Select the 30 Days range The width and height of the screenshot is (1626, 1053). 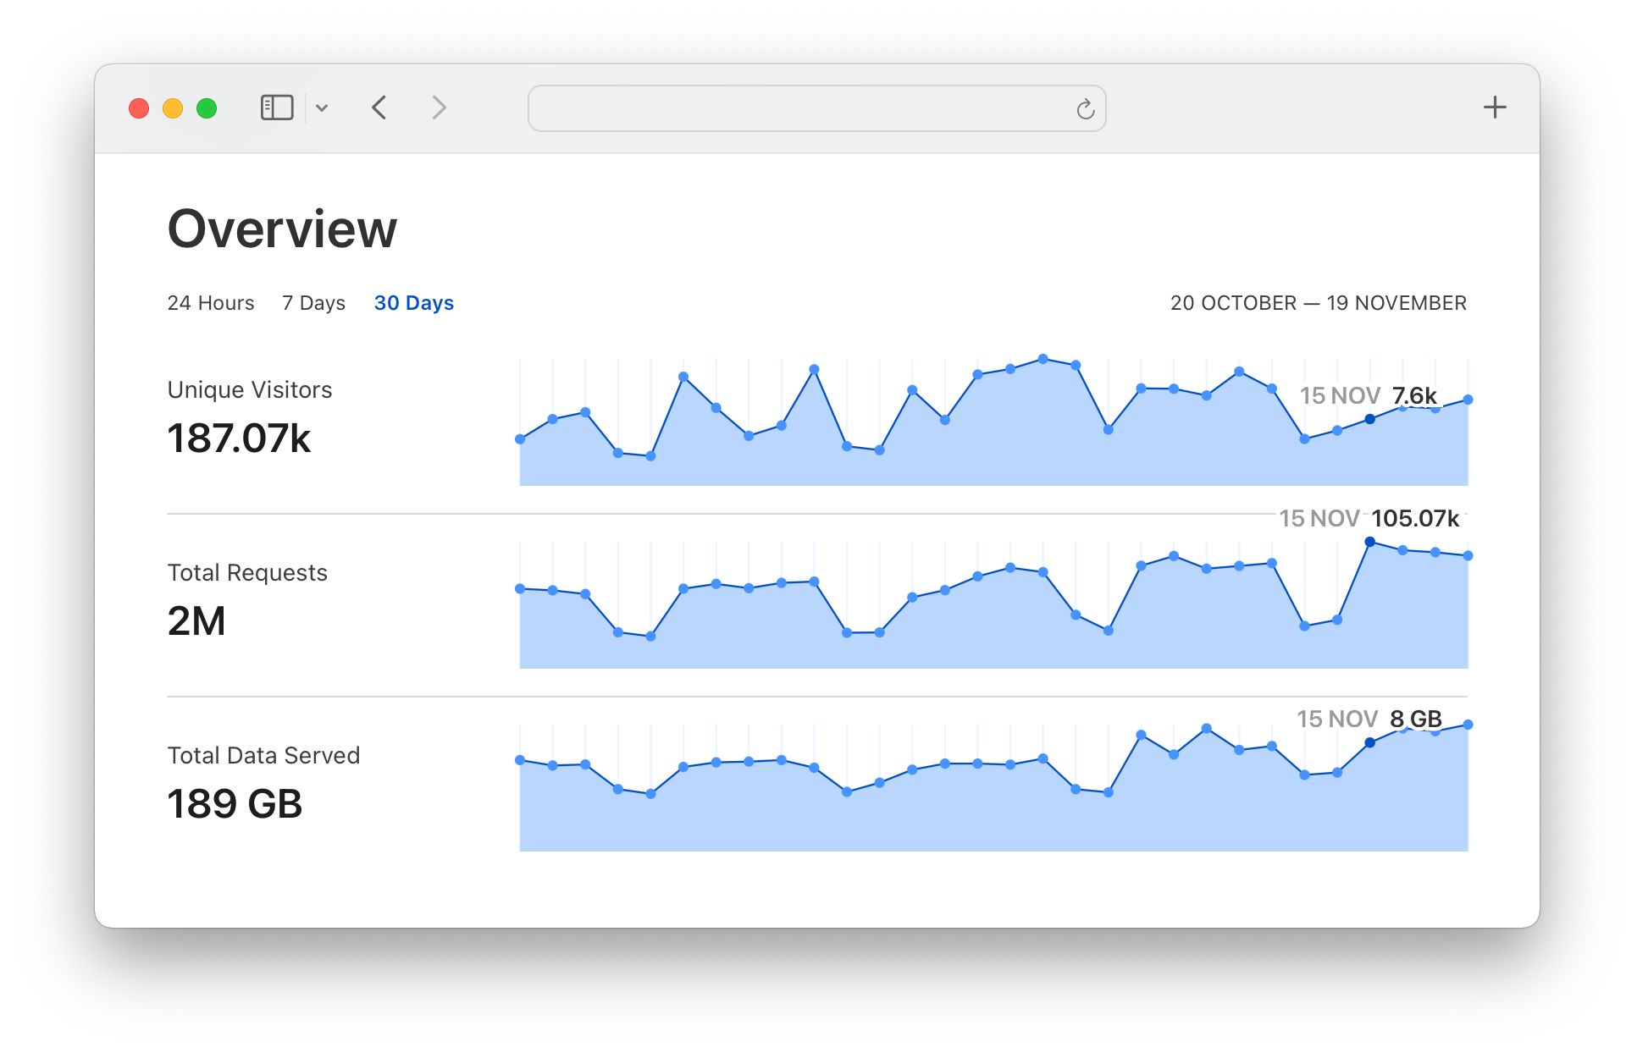[x=414, y=303]
